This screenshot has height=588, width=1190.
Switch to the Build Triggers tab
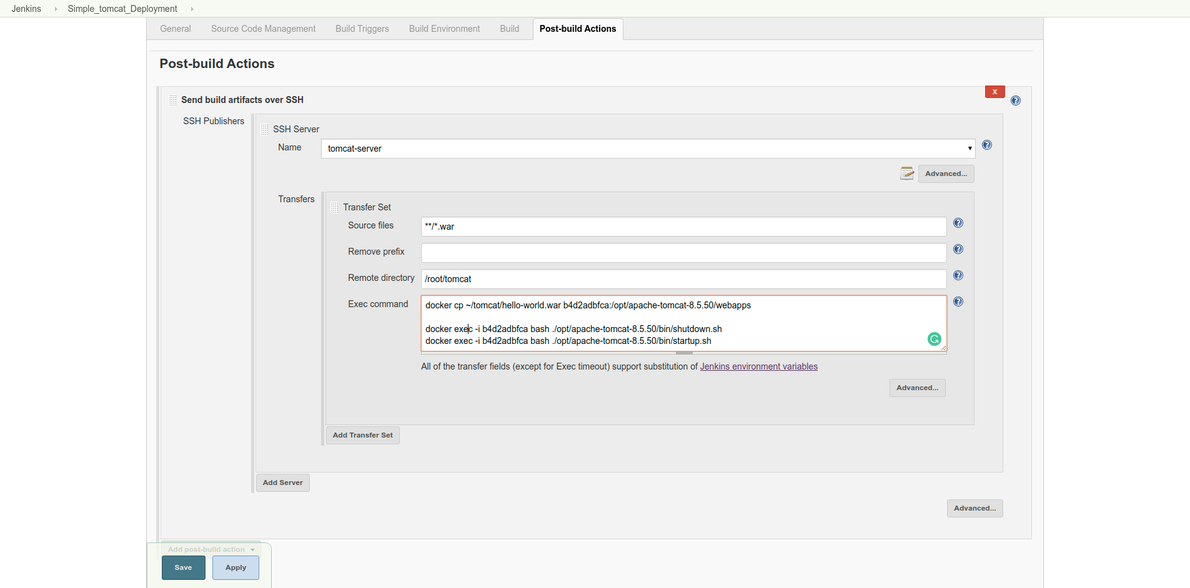coord(362,29)
